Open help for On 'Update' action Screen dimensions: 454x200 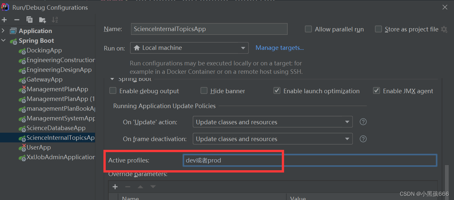(363, 122)
